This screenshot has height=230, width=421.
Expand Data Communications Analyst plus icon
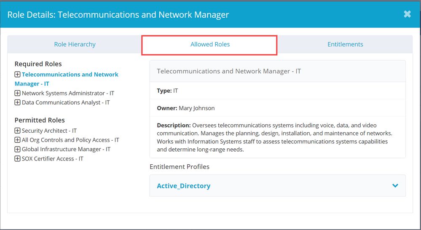(x=17, y=102)
